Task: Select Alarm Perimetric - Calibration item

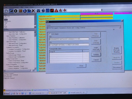Action: (16, 38)
